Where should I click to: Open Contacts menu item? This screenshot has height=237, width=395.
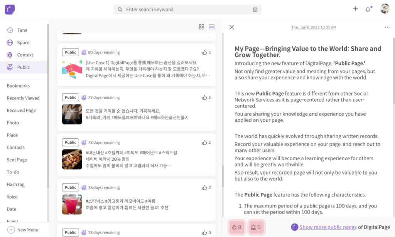click(15, 148)
